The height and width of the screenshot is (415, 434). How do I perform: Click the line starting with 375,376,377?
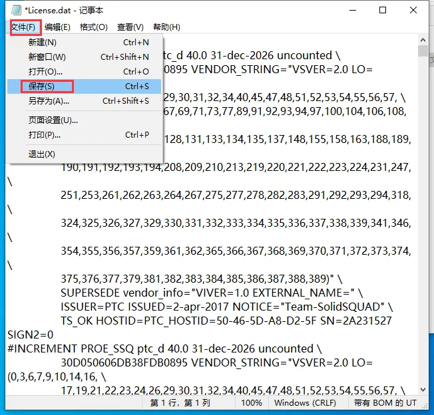pos(202,279)
